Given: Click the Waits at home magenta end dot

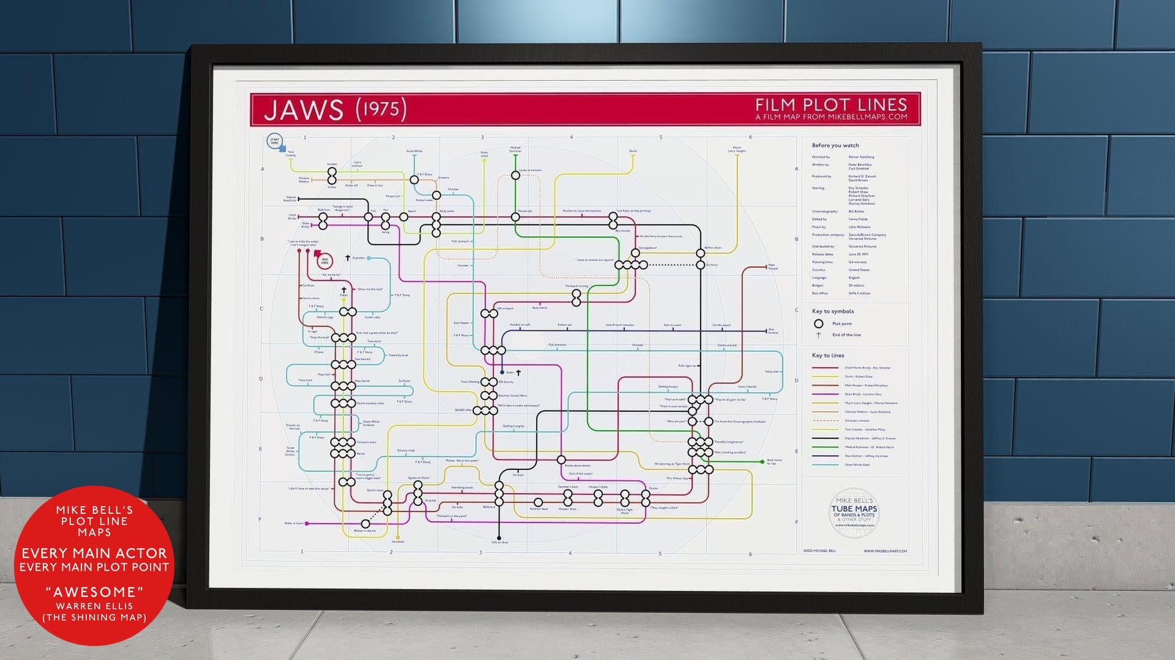Looking at the screenshot, I should (x=307, y=524).
